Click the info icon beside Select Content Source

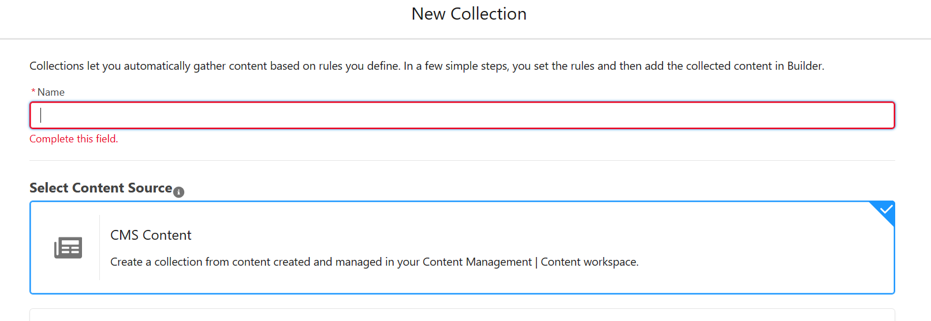(x=179, y=192)
